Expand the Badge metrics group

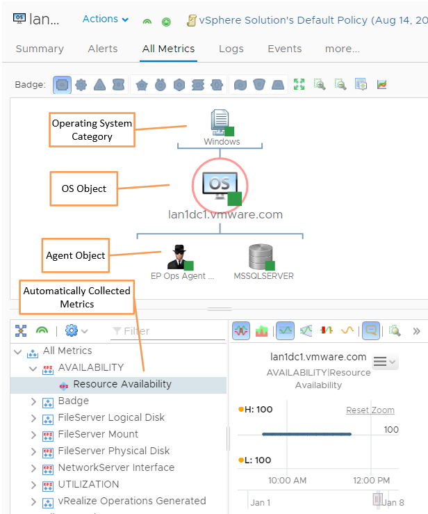click(x=33, y=401)
